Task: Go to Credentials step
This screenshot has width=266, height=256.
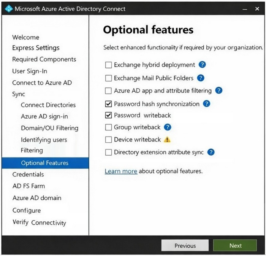Action: pyautogui.click(x=28, y=175)
